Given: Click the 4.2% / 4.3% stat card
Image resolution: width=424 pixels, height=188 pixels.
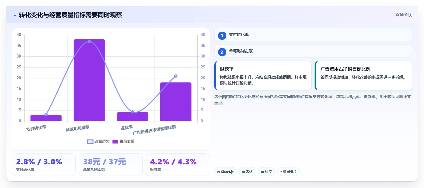Looking at the screenshot, I should 178,165.
